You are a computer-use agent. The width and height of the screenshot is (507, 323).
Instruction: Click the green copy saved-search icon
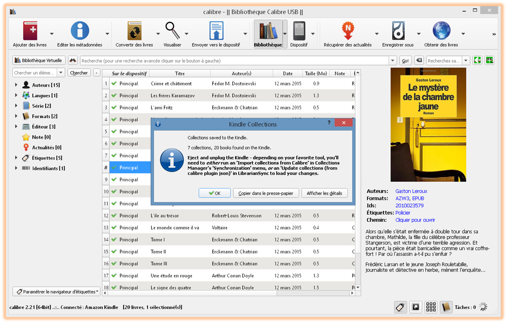[477, 61]
